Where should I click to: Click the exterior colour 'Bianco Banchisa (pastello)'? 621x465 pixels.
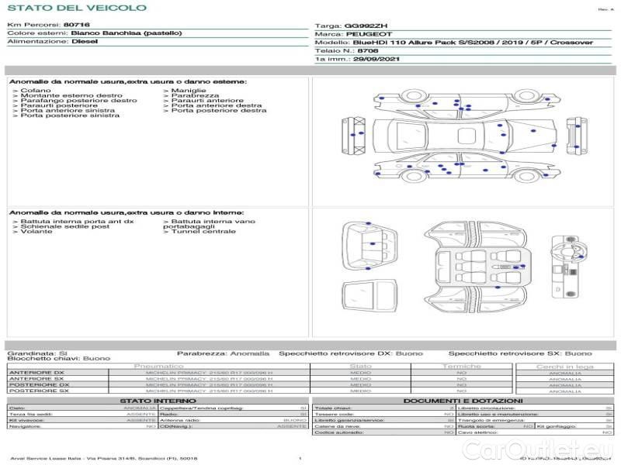pos(127,33)
